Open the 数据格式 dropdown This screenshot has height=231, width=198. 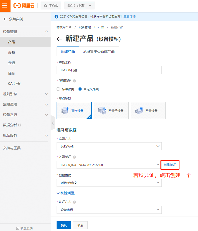109,183
